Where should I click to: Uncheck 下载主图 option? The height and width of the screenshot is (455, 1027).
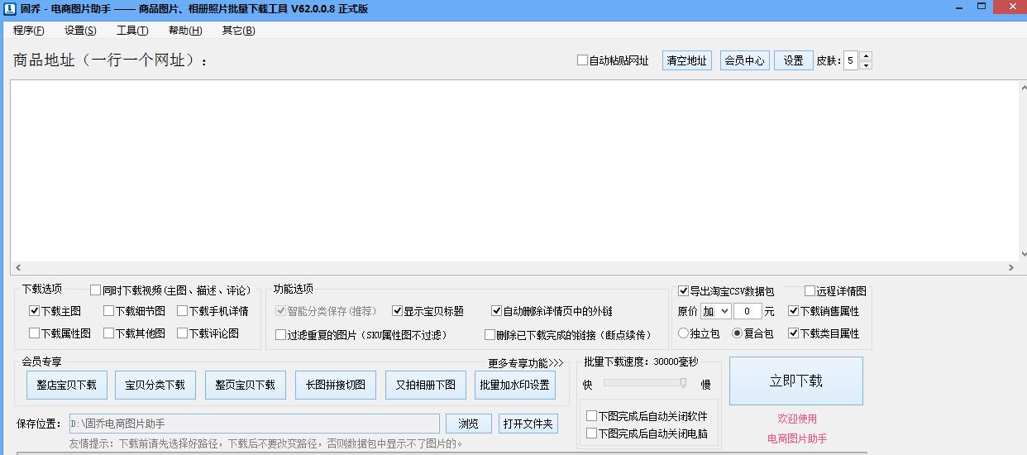[34, 311]
